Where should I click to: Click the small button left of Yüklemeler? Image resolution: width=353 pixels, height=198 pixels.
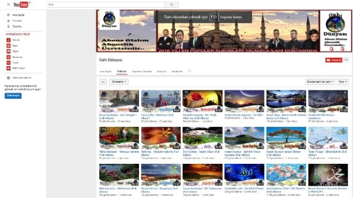pyautogui.click(x=103, y=82)
